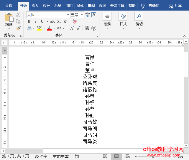
Task: Switch to the 插入 ribbon tab
Action: click(35, 6)
